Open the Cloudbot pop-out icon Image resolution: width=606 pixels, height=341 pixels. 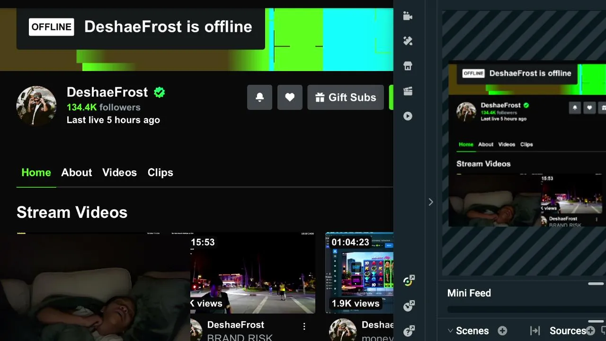409,306
